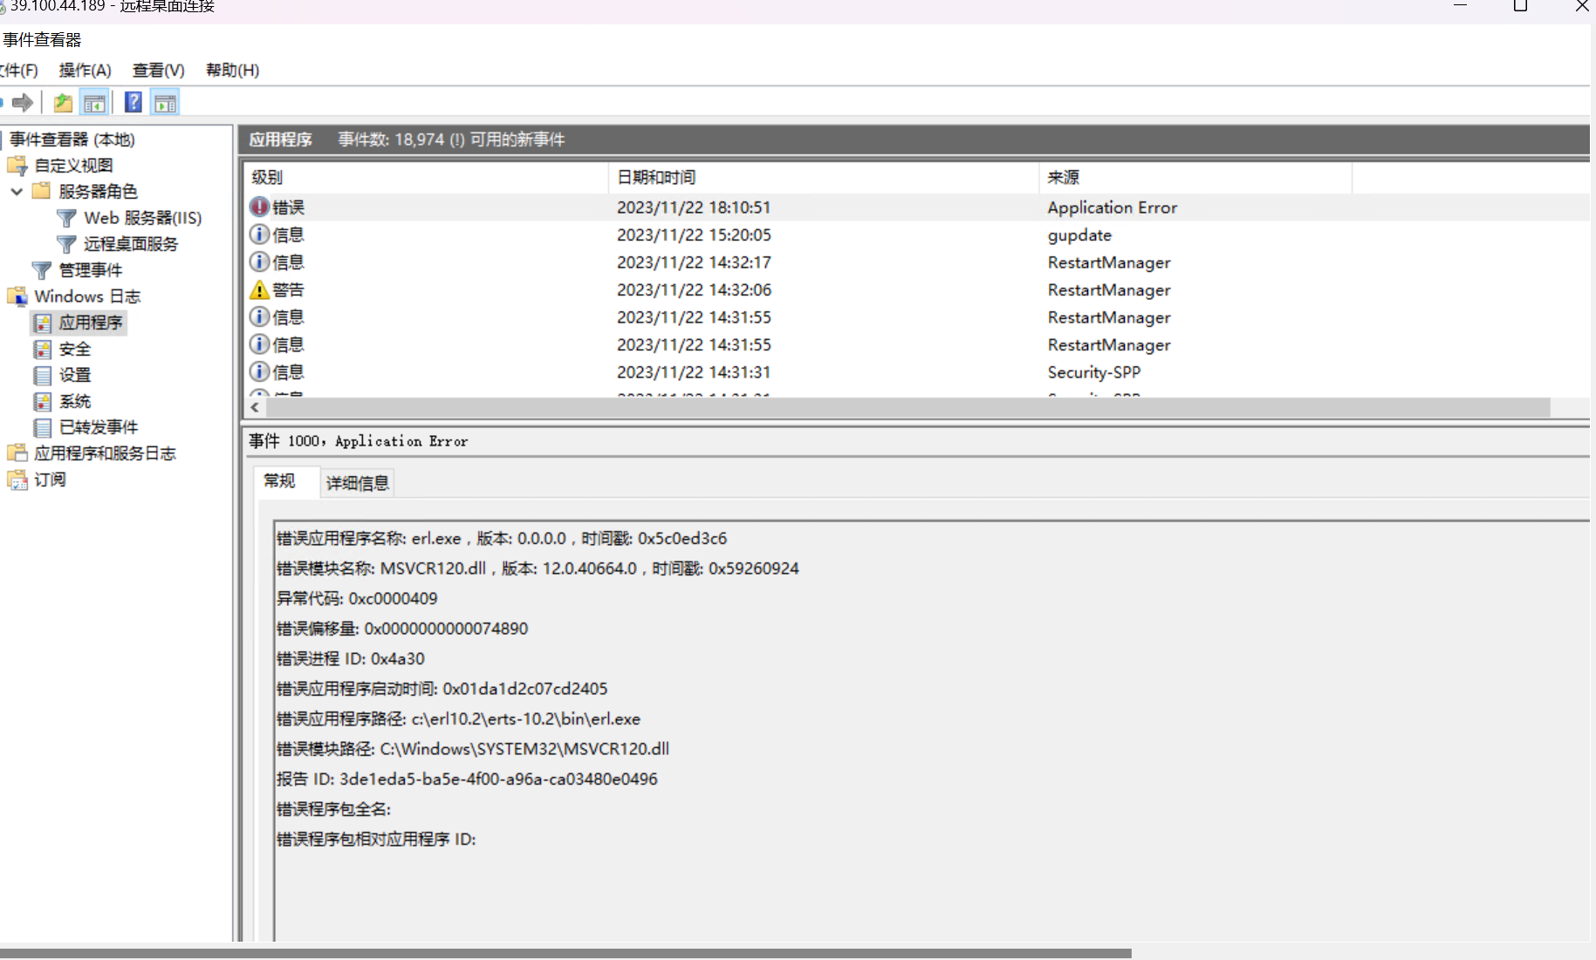Click the 事件 1000, Application Error heading
Screen dimensions: 1596x960
point(358,441)
